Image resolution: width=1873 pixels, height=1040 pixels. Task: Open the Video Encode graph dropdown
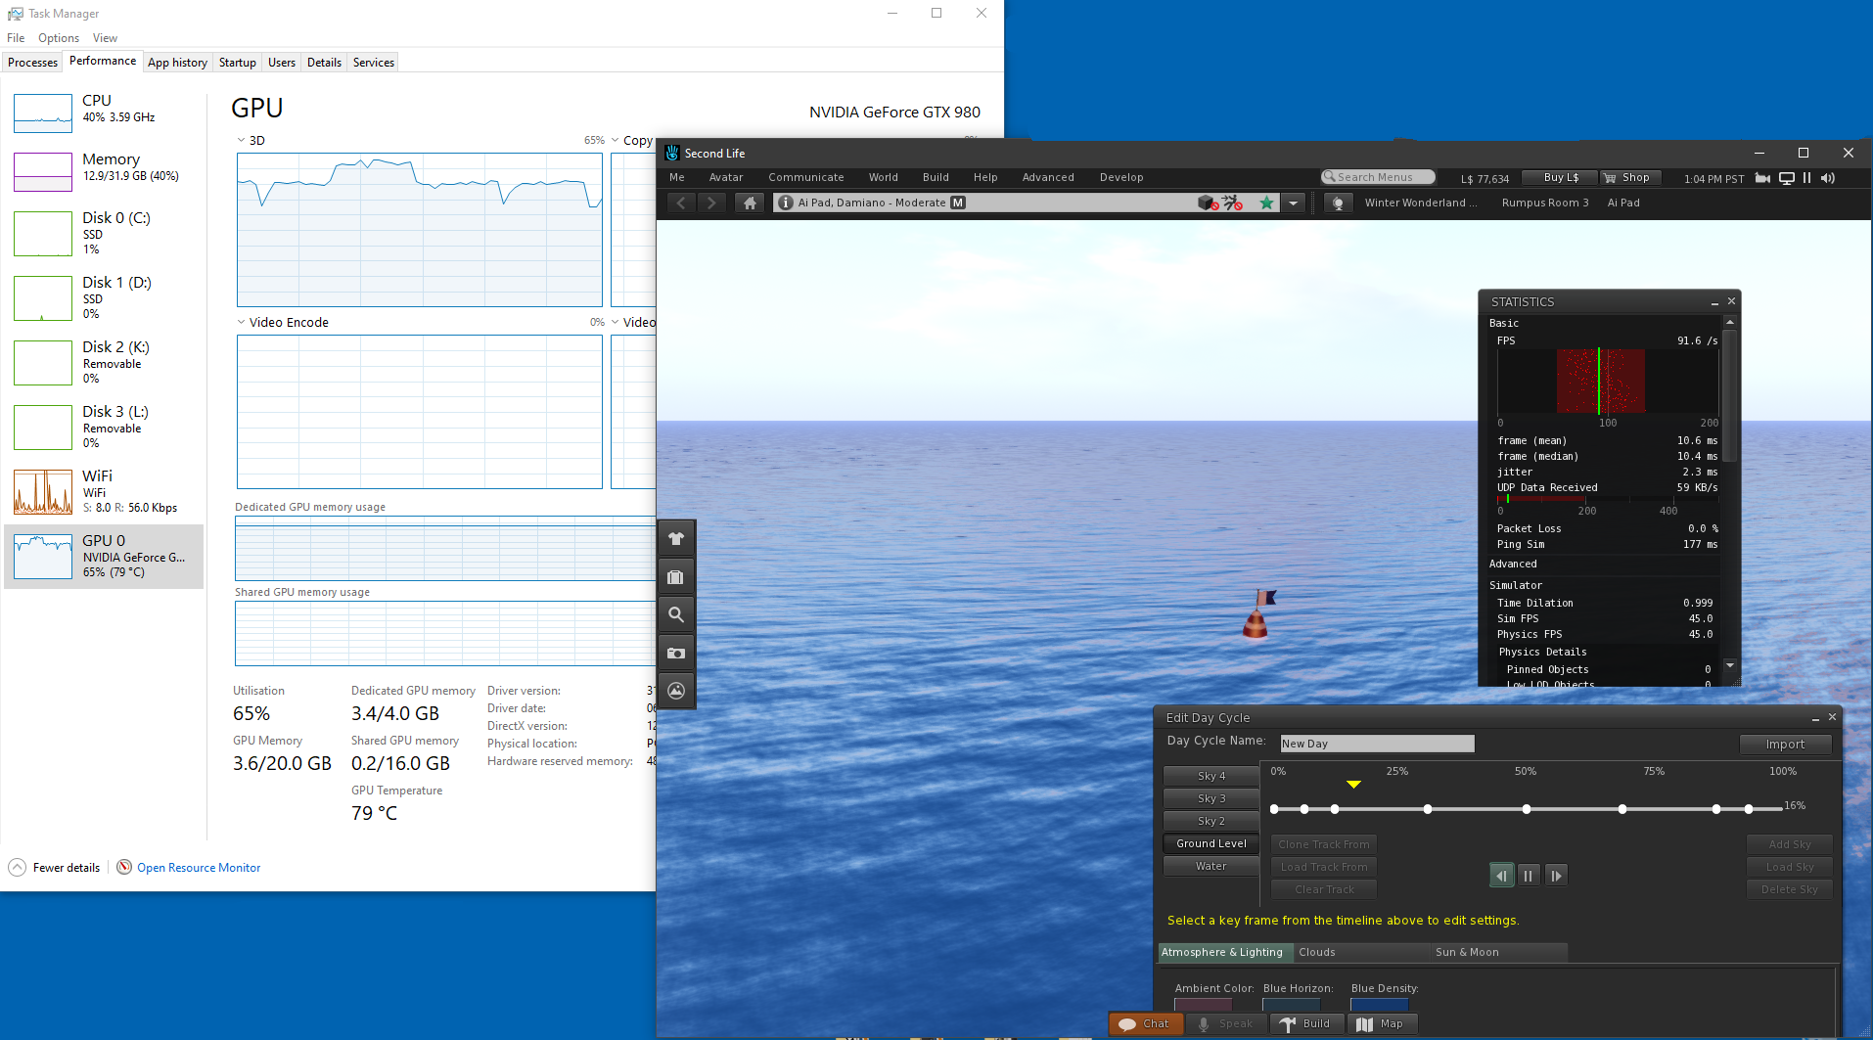[x=242, y=322]
